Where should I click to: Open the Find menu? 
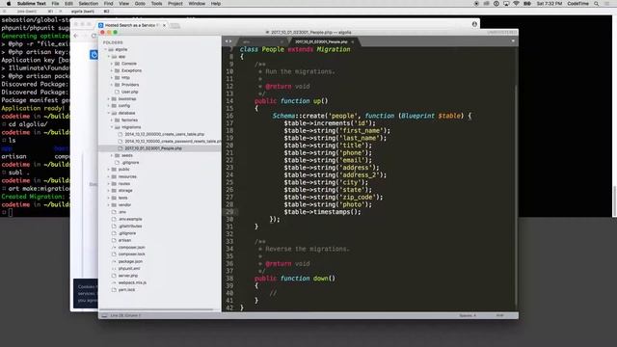tap(109, 4)
